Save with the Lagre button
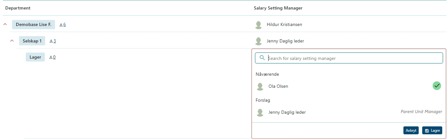 (432, 130)
